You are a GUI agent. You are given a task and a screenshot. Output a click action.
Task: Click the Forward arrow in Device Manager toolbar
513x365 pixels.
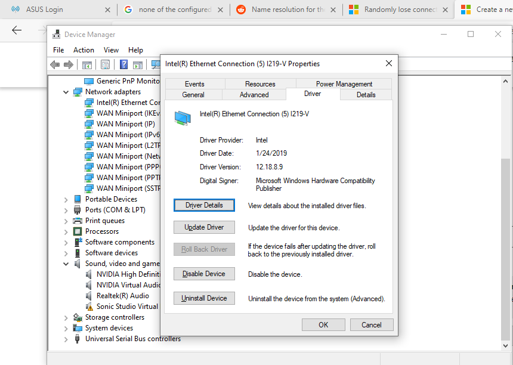69,65
